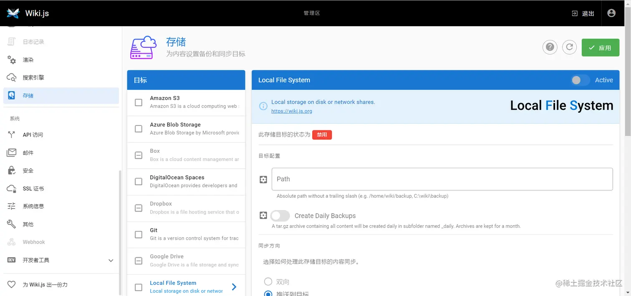Select the Box storage target row
Image resolution: width=631 pixels, height=296 pixels.
pos(186,155)
